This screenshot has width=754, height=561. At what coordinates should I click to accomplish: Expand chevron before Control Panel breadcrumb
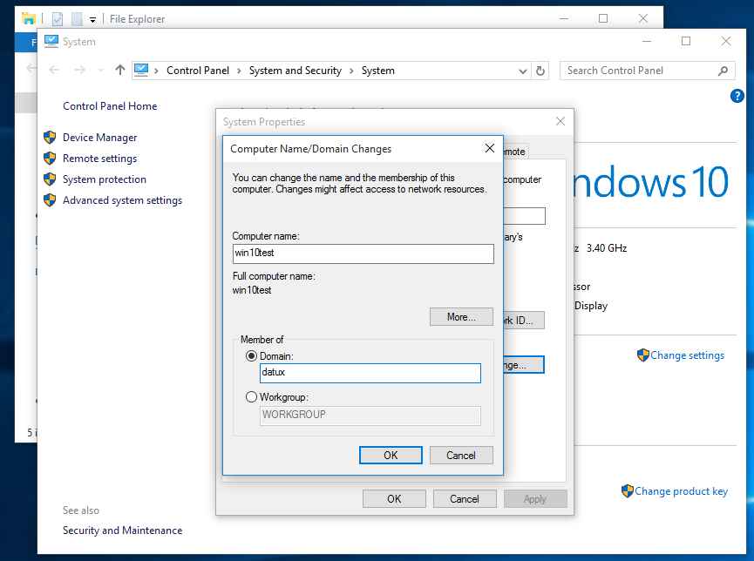[x=156, y=71]
